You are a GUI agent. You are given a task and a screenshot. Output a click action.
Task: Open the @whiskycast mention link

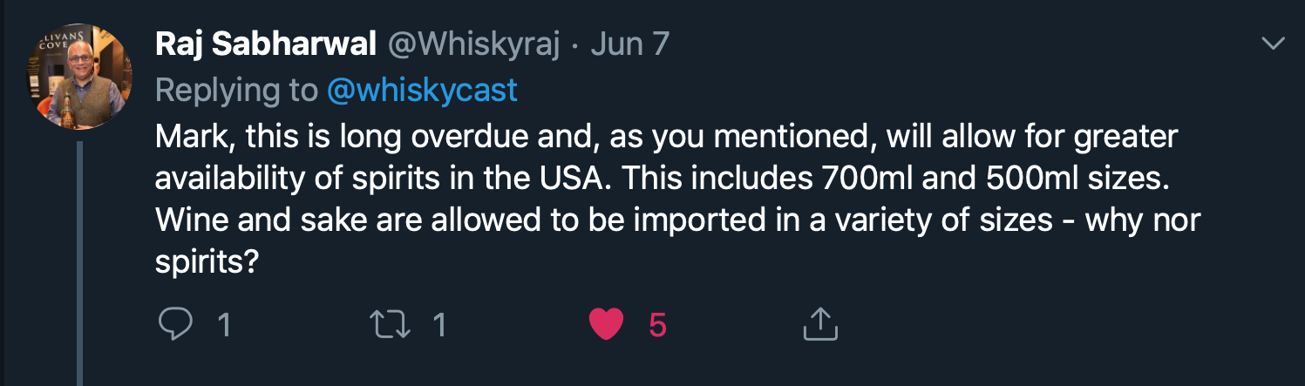click(422, 90)
